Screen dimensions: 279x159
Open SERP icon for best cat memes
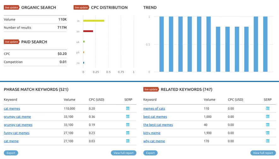[268, 117]
